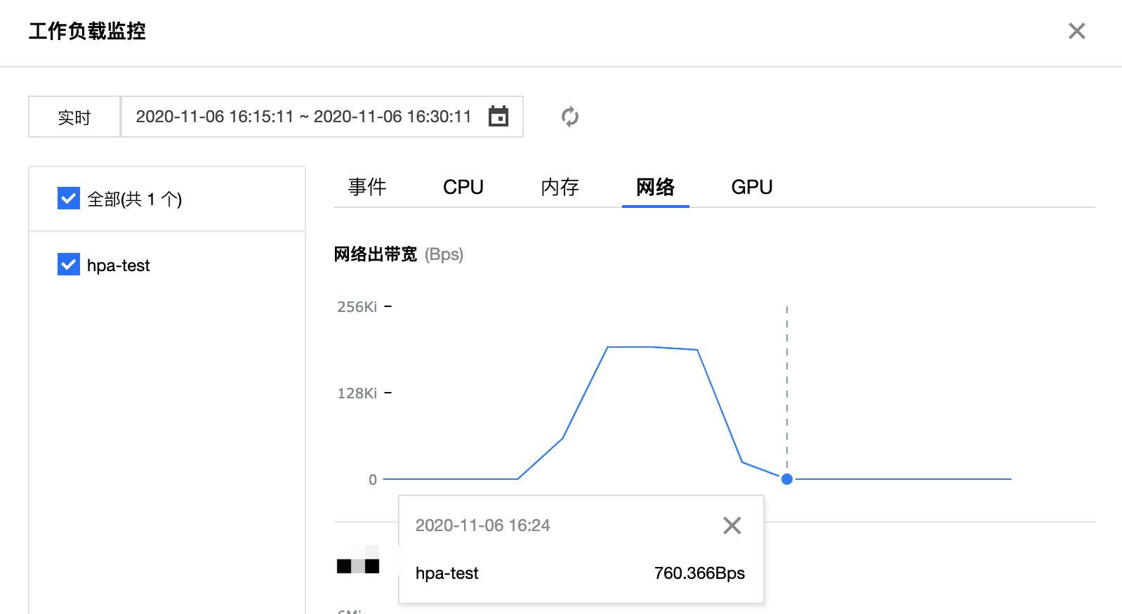
Task: Click the 128Ki y-axis label
Action: [357, 393]
